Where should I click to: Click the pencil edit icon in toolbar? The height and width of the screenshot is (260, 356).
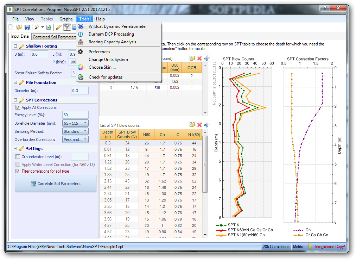coord(59,27)
